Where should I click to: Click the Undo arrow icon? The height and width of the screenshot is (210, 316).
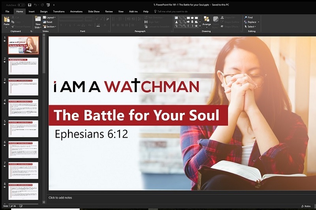[36, 5]
